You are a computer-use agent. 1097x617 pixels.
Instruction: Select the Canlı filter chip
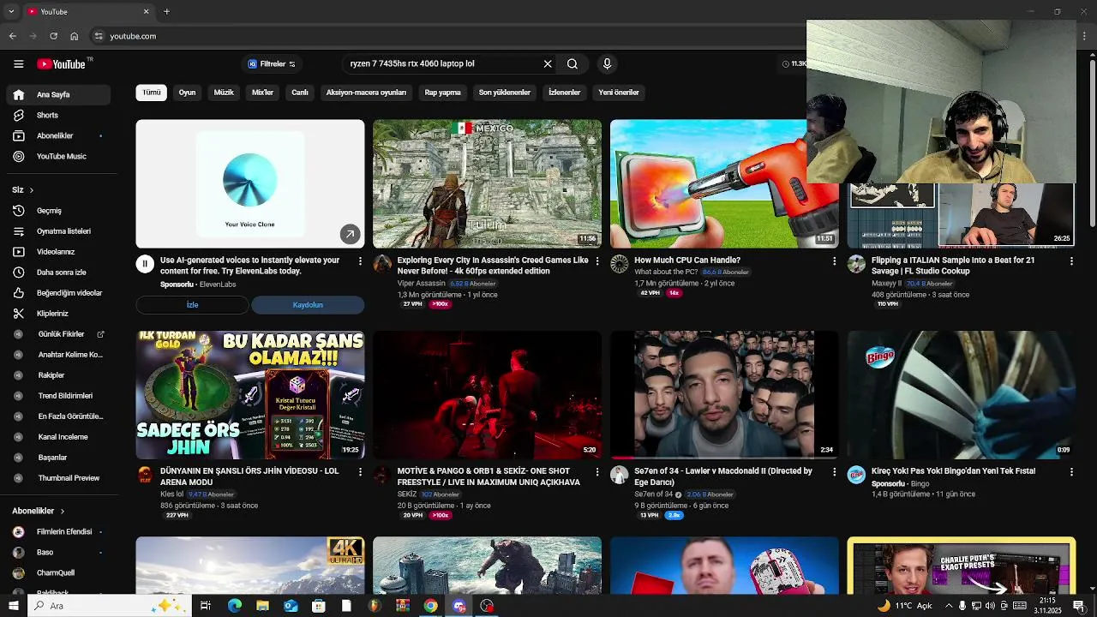click(300, 93)
